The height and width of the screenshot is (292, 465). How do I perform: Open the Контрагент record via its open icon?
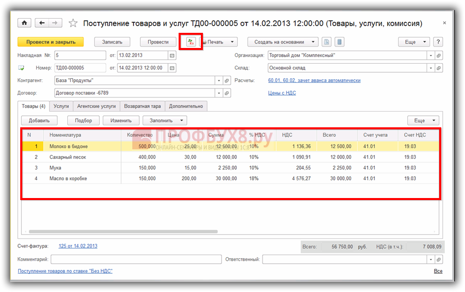(x=227, y=80)
